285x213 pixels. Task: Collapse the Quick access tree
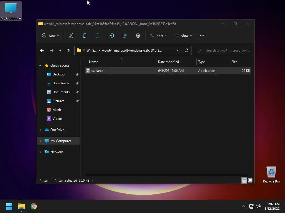click(40, 65)
